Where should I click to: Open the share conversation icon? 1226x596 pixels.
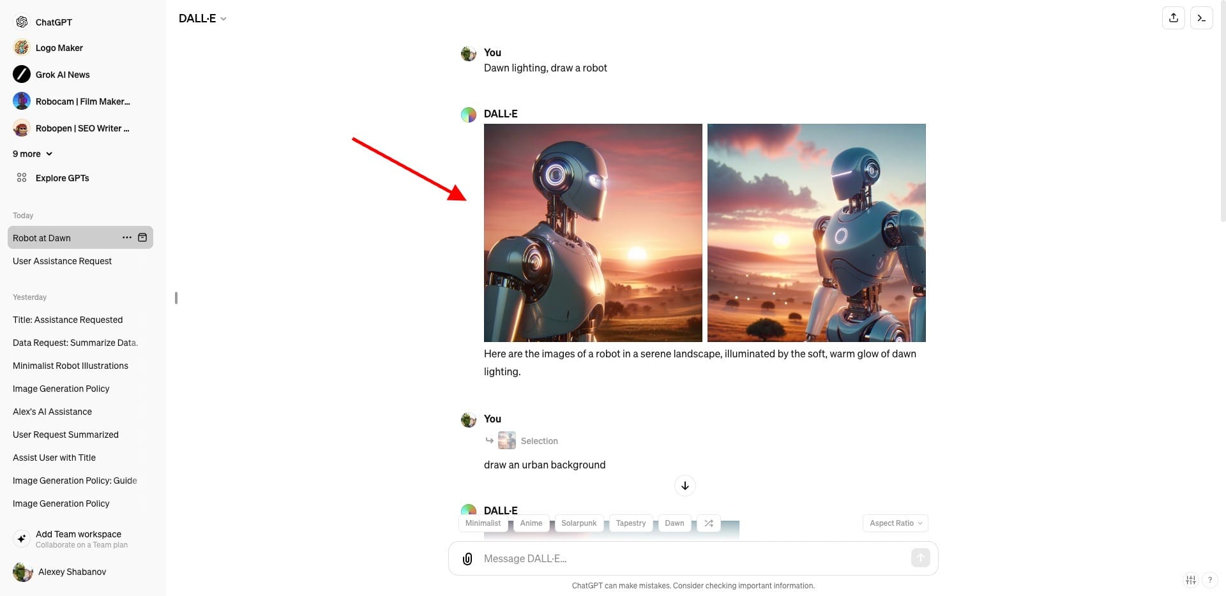(x=1174, y=18)
